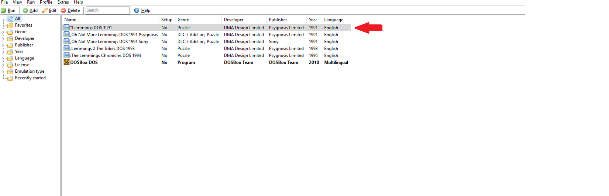Select the 'DOSBox DOS' profile name
The width and height of the screenshot is (609, 196).
84,62
